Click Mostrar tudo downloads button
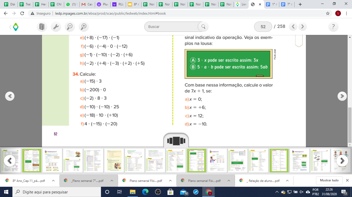This screenshot has height=197, width=352. pos(329,180)
